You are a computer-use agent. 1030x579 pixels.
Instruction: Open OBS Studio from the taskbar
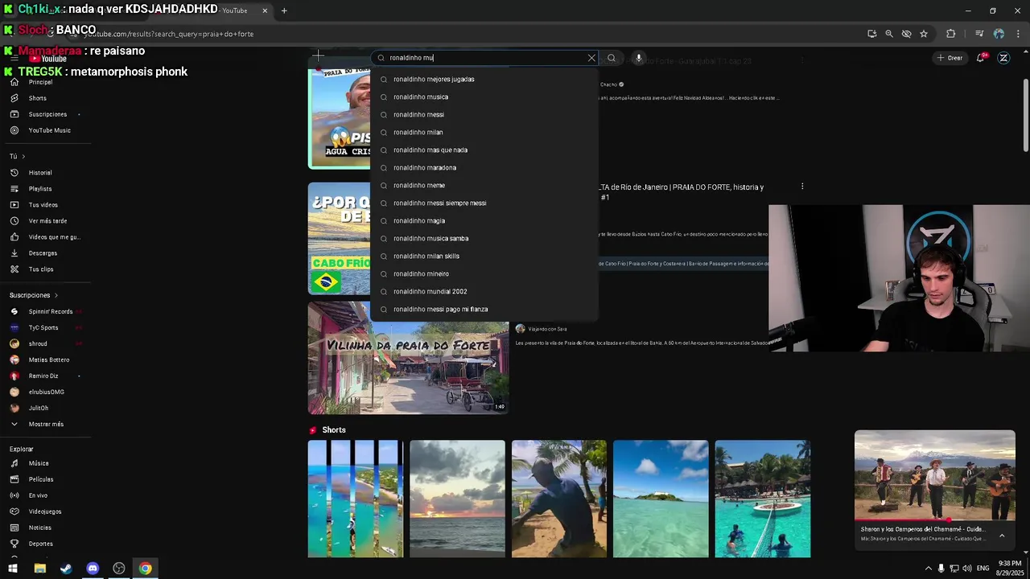pos(119,569)
